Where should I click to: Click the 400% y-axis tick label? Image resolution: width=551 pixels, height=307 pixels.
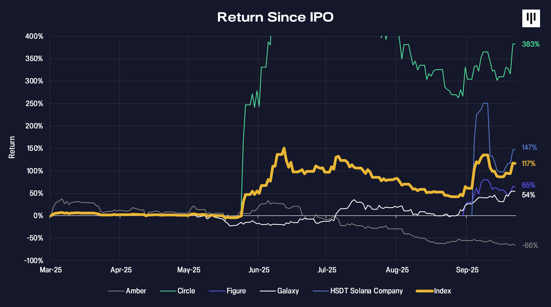click(34, 36)
